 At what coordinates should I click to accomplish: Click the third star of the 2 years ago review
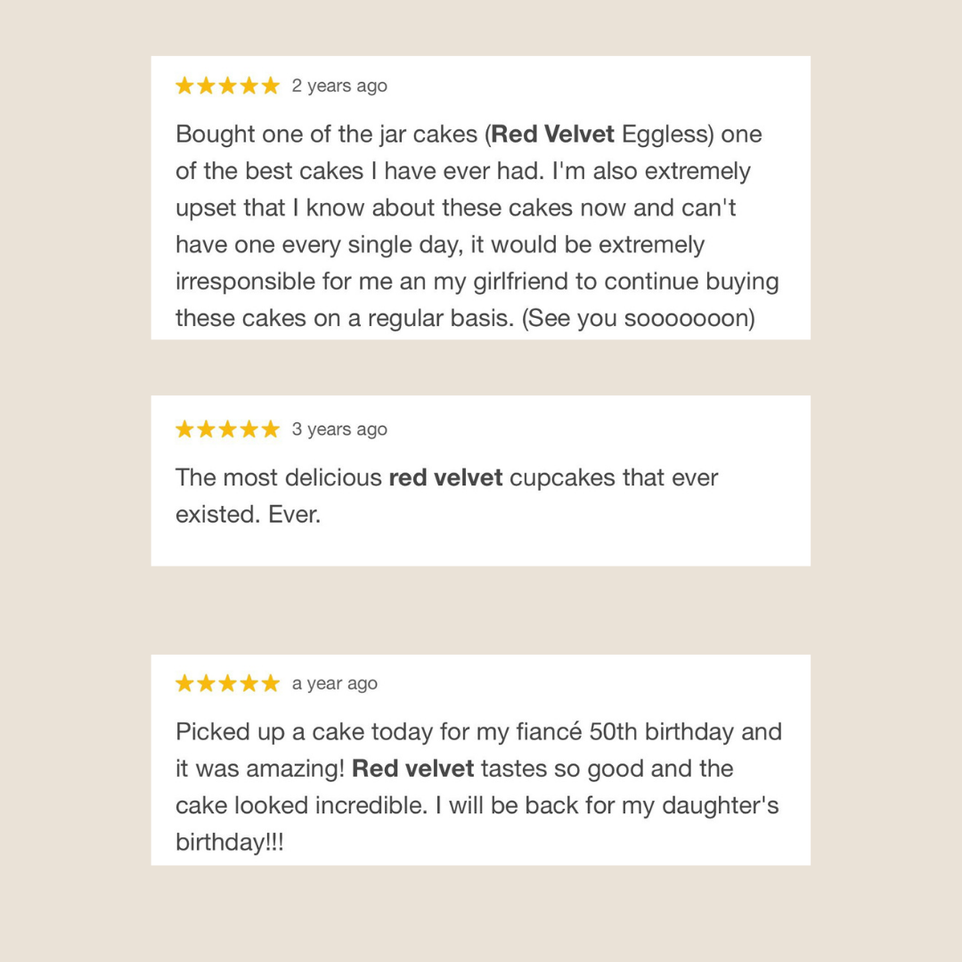[x=228, y=86]
